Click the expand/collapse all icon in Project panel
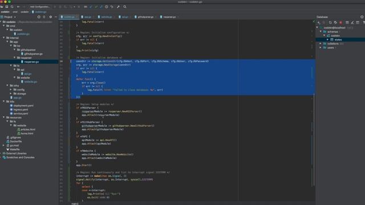Viewport: 365px width, 205px height. click(x=44, y=17)
